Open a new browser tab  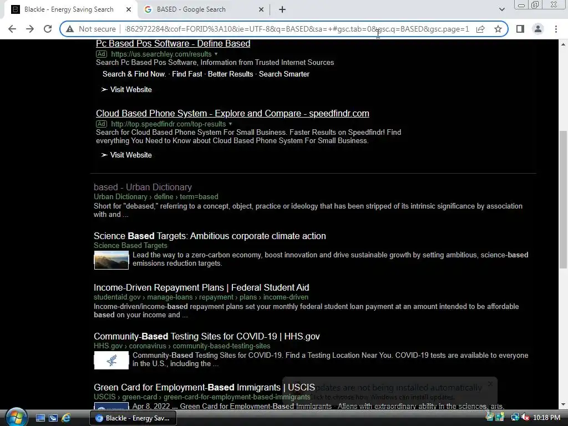(282, 10)
